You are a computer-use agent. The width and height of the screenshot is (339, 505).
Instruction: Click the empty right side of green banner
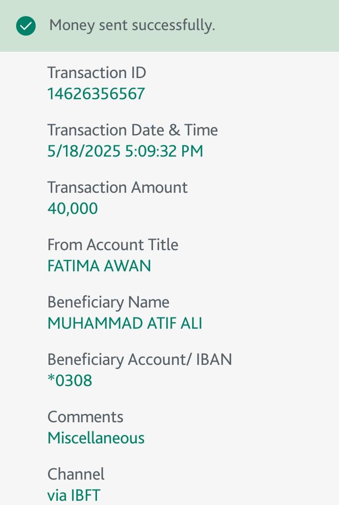[282, 25]
